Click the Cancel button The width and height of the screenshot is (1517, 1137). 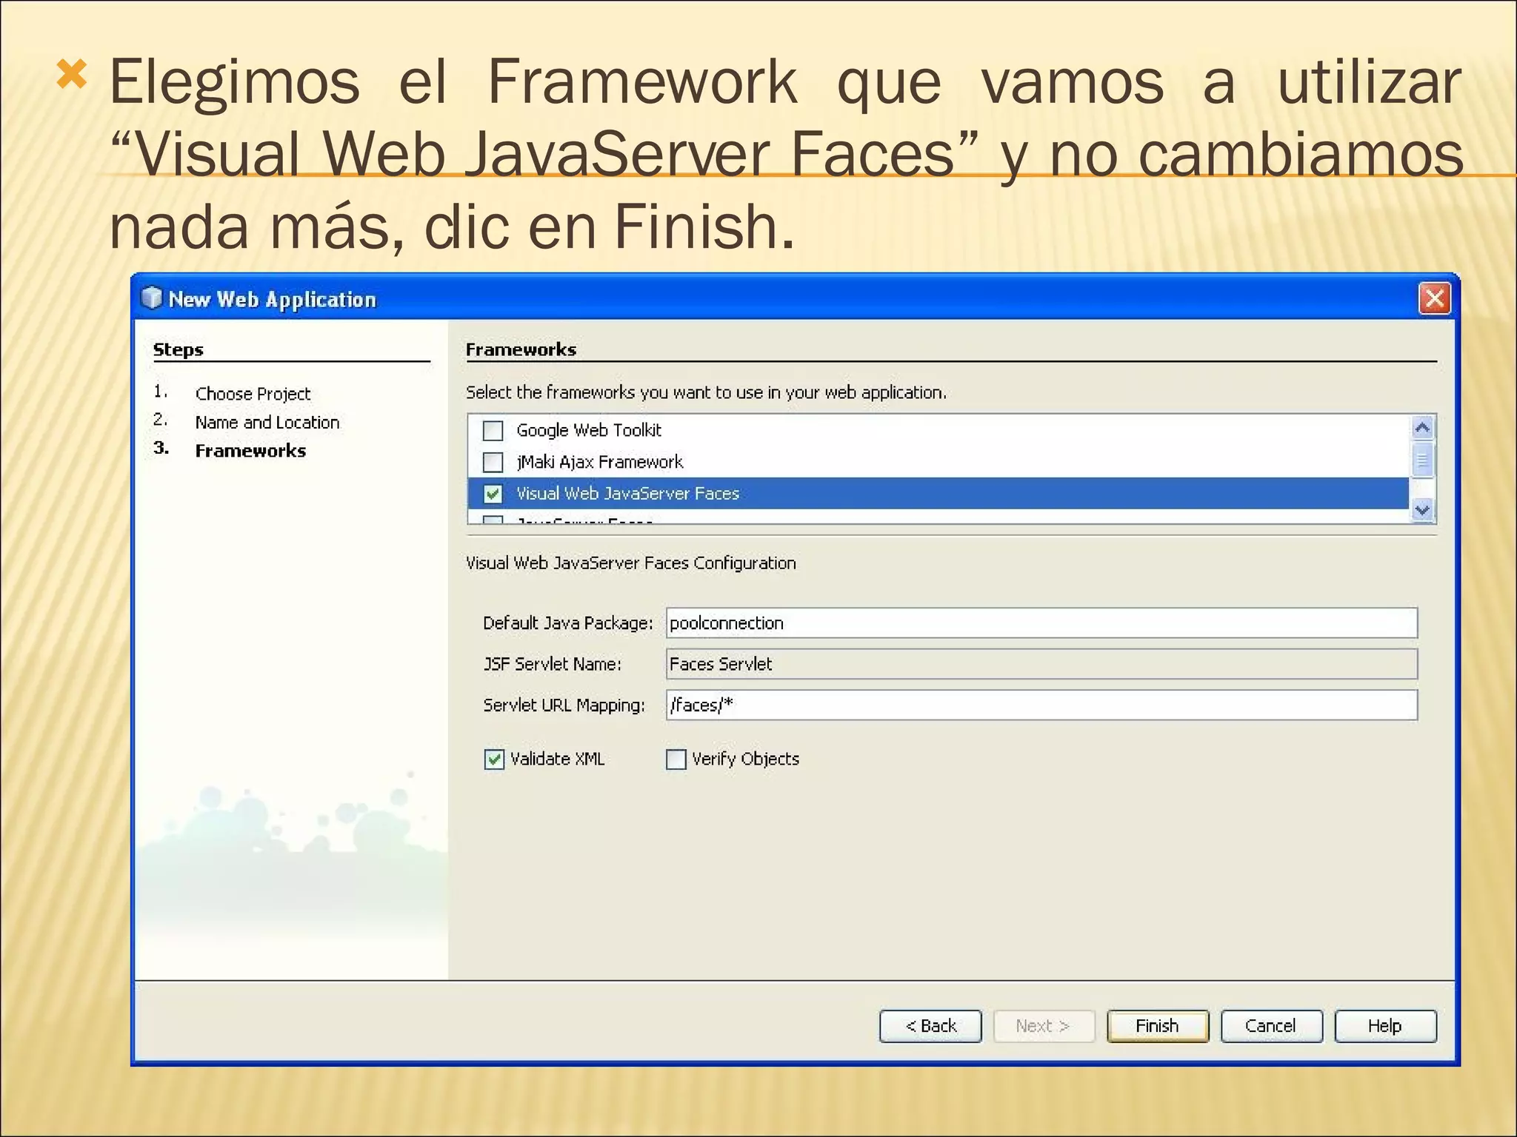tap(1271, 1026)
